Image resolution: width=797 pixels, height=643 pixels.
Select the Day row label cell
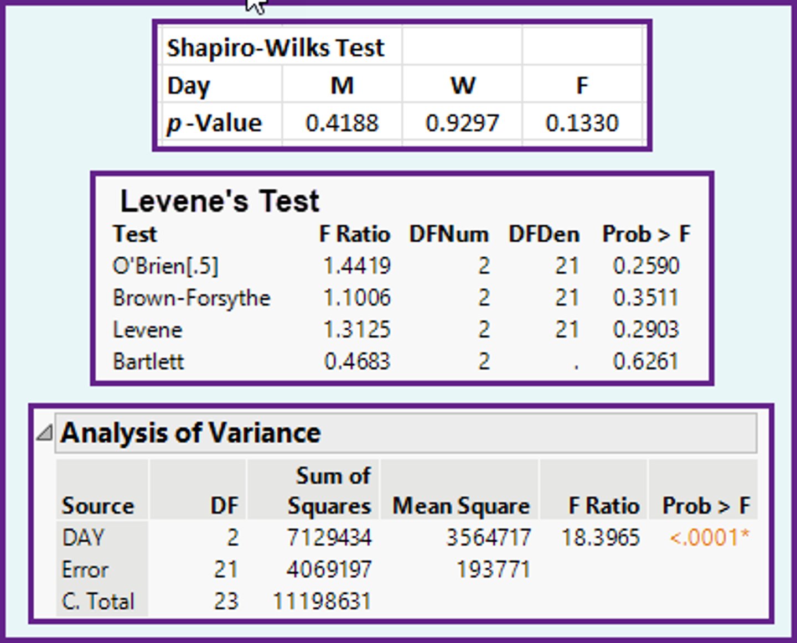(189, 86)
